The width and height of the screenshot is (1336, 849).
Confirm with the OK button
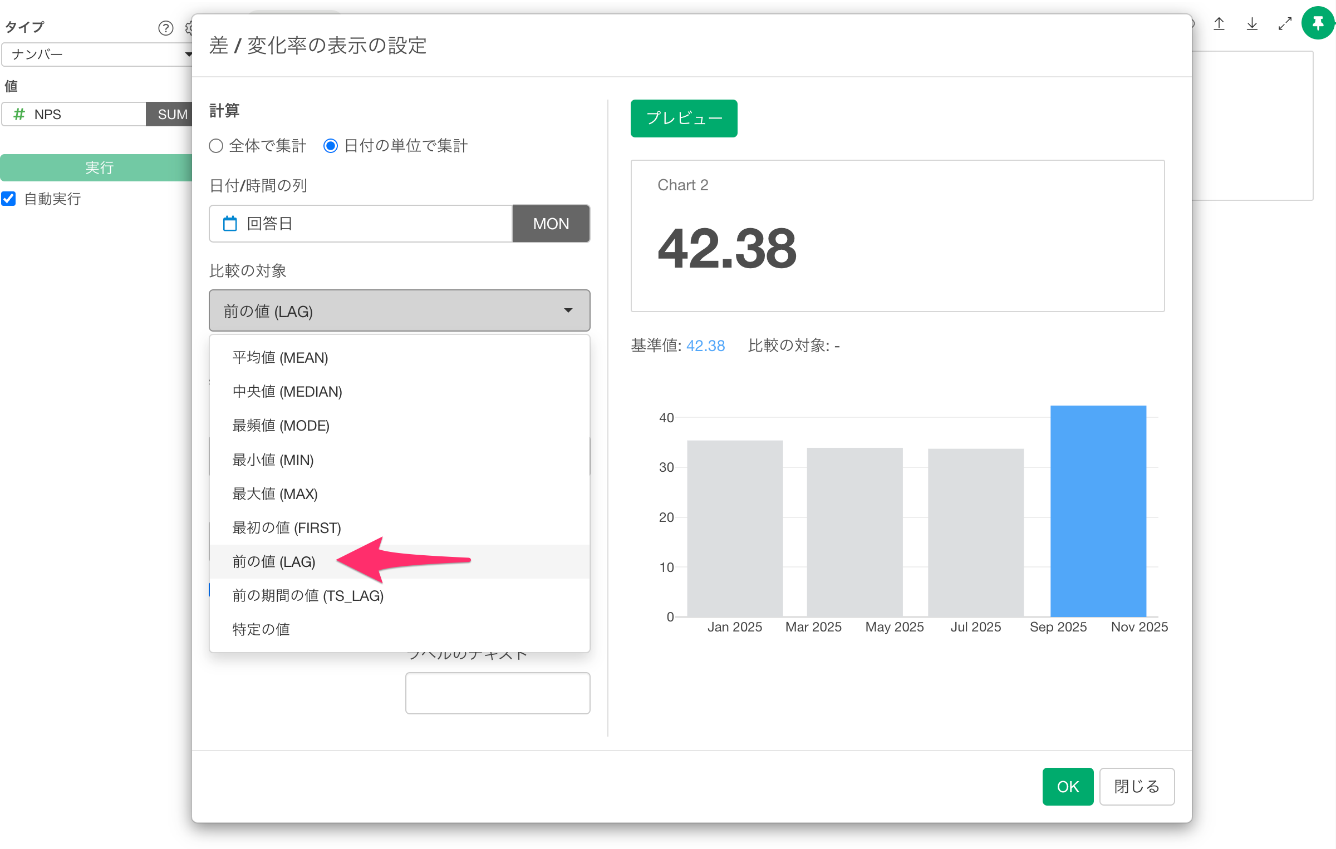(1067, 786)
